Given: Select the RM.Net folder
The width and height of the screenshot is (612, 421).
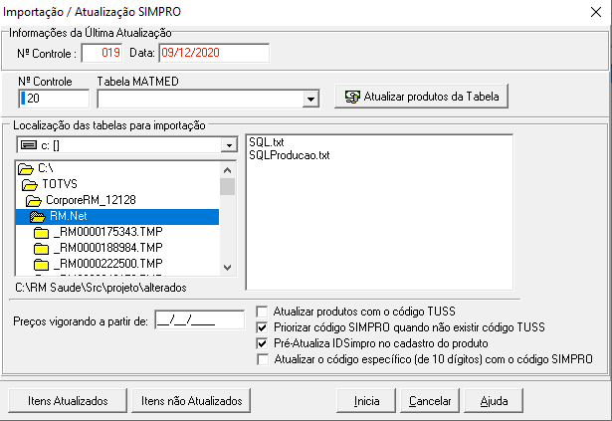Looking at the screenshot, I should [117, 216].
